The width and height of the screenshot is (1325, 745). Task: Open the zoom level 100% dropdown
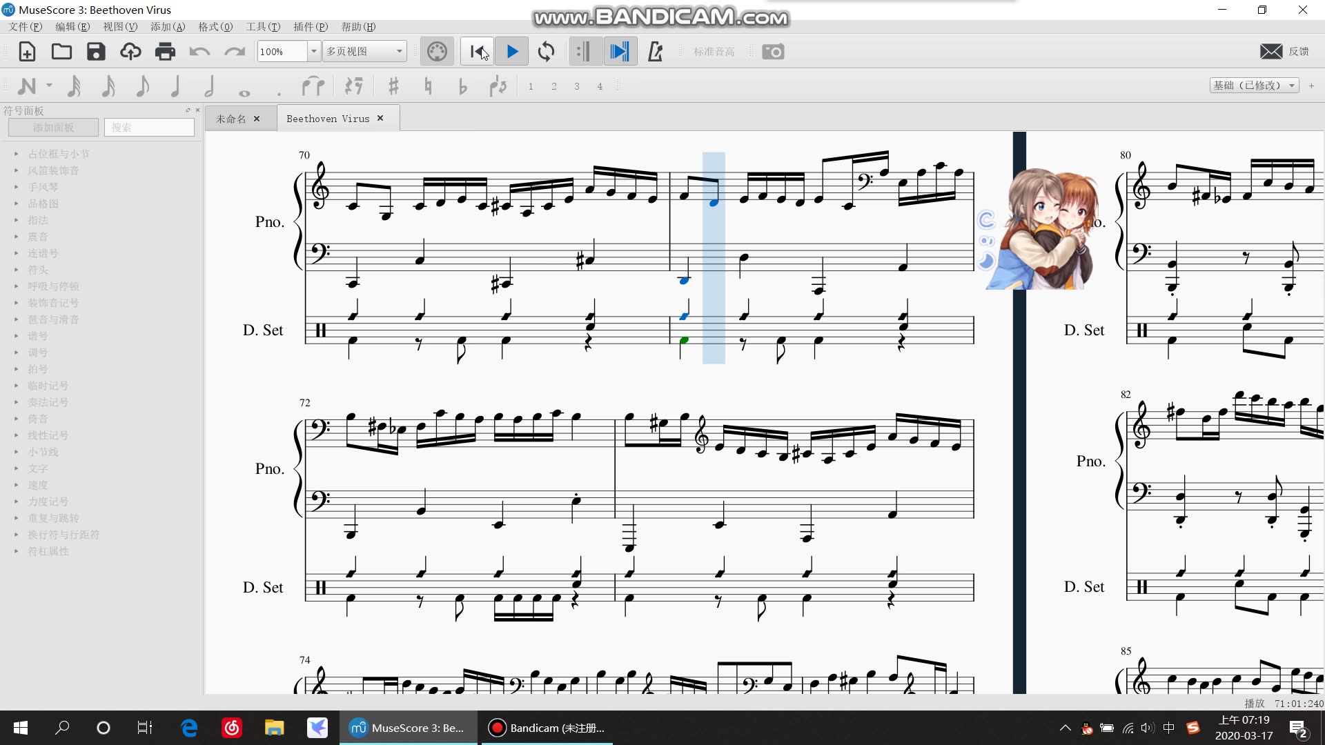click(313, 52)
